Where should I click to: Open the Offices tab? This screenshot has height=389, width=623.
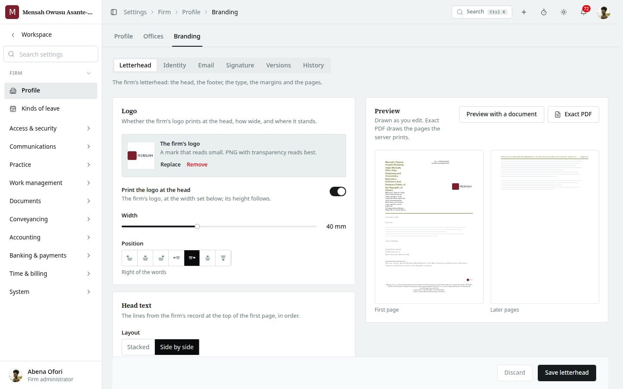pos(153,36)
